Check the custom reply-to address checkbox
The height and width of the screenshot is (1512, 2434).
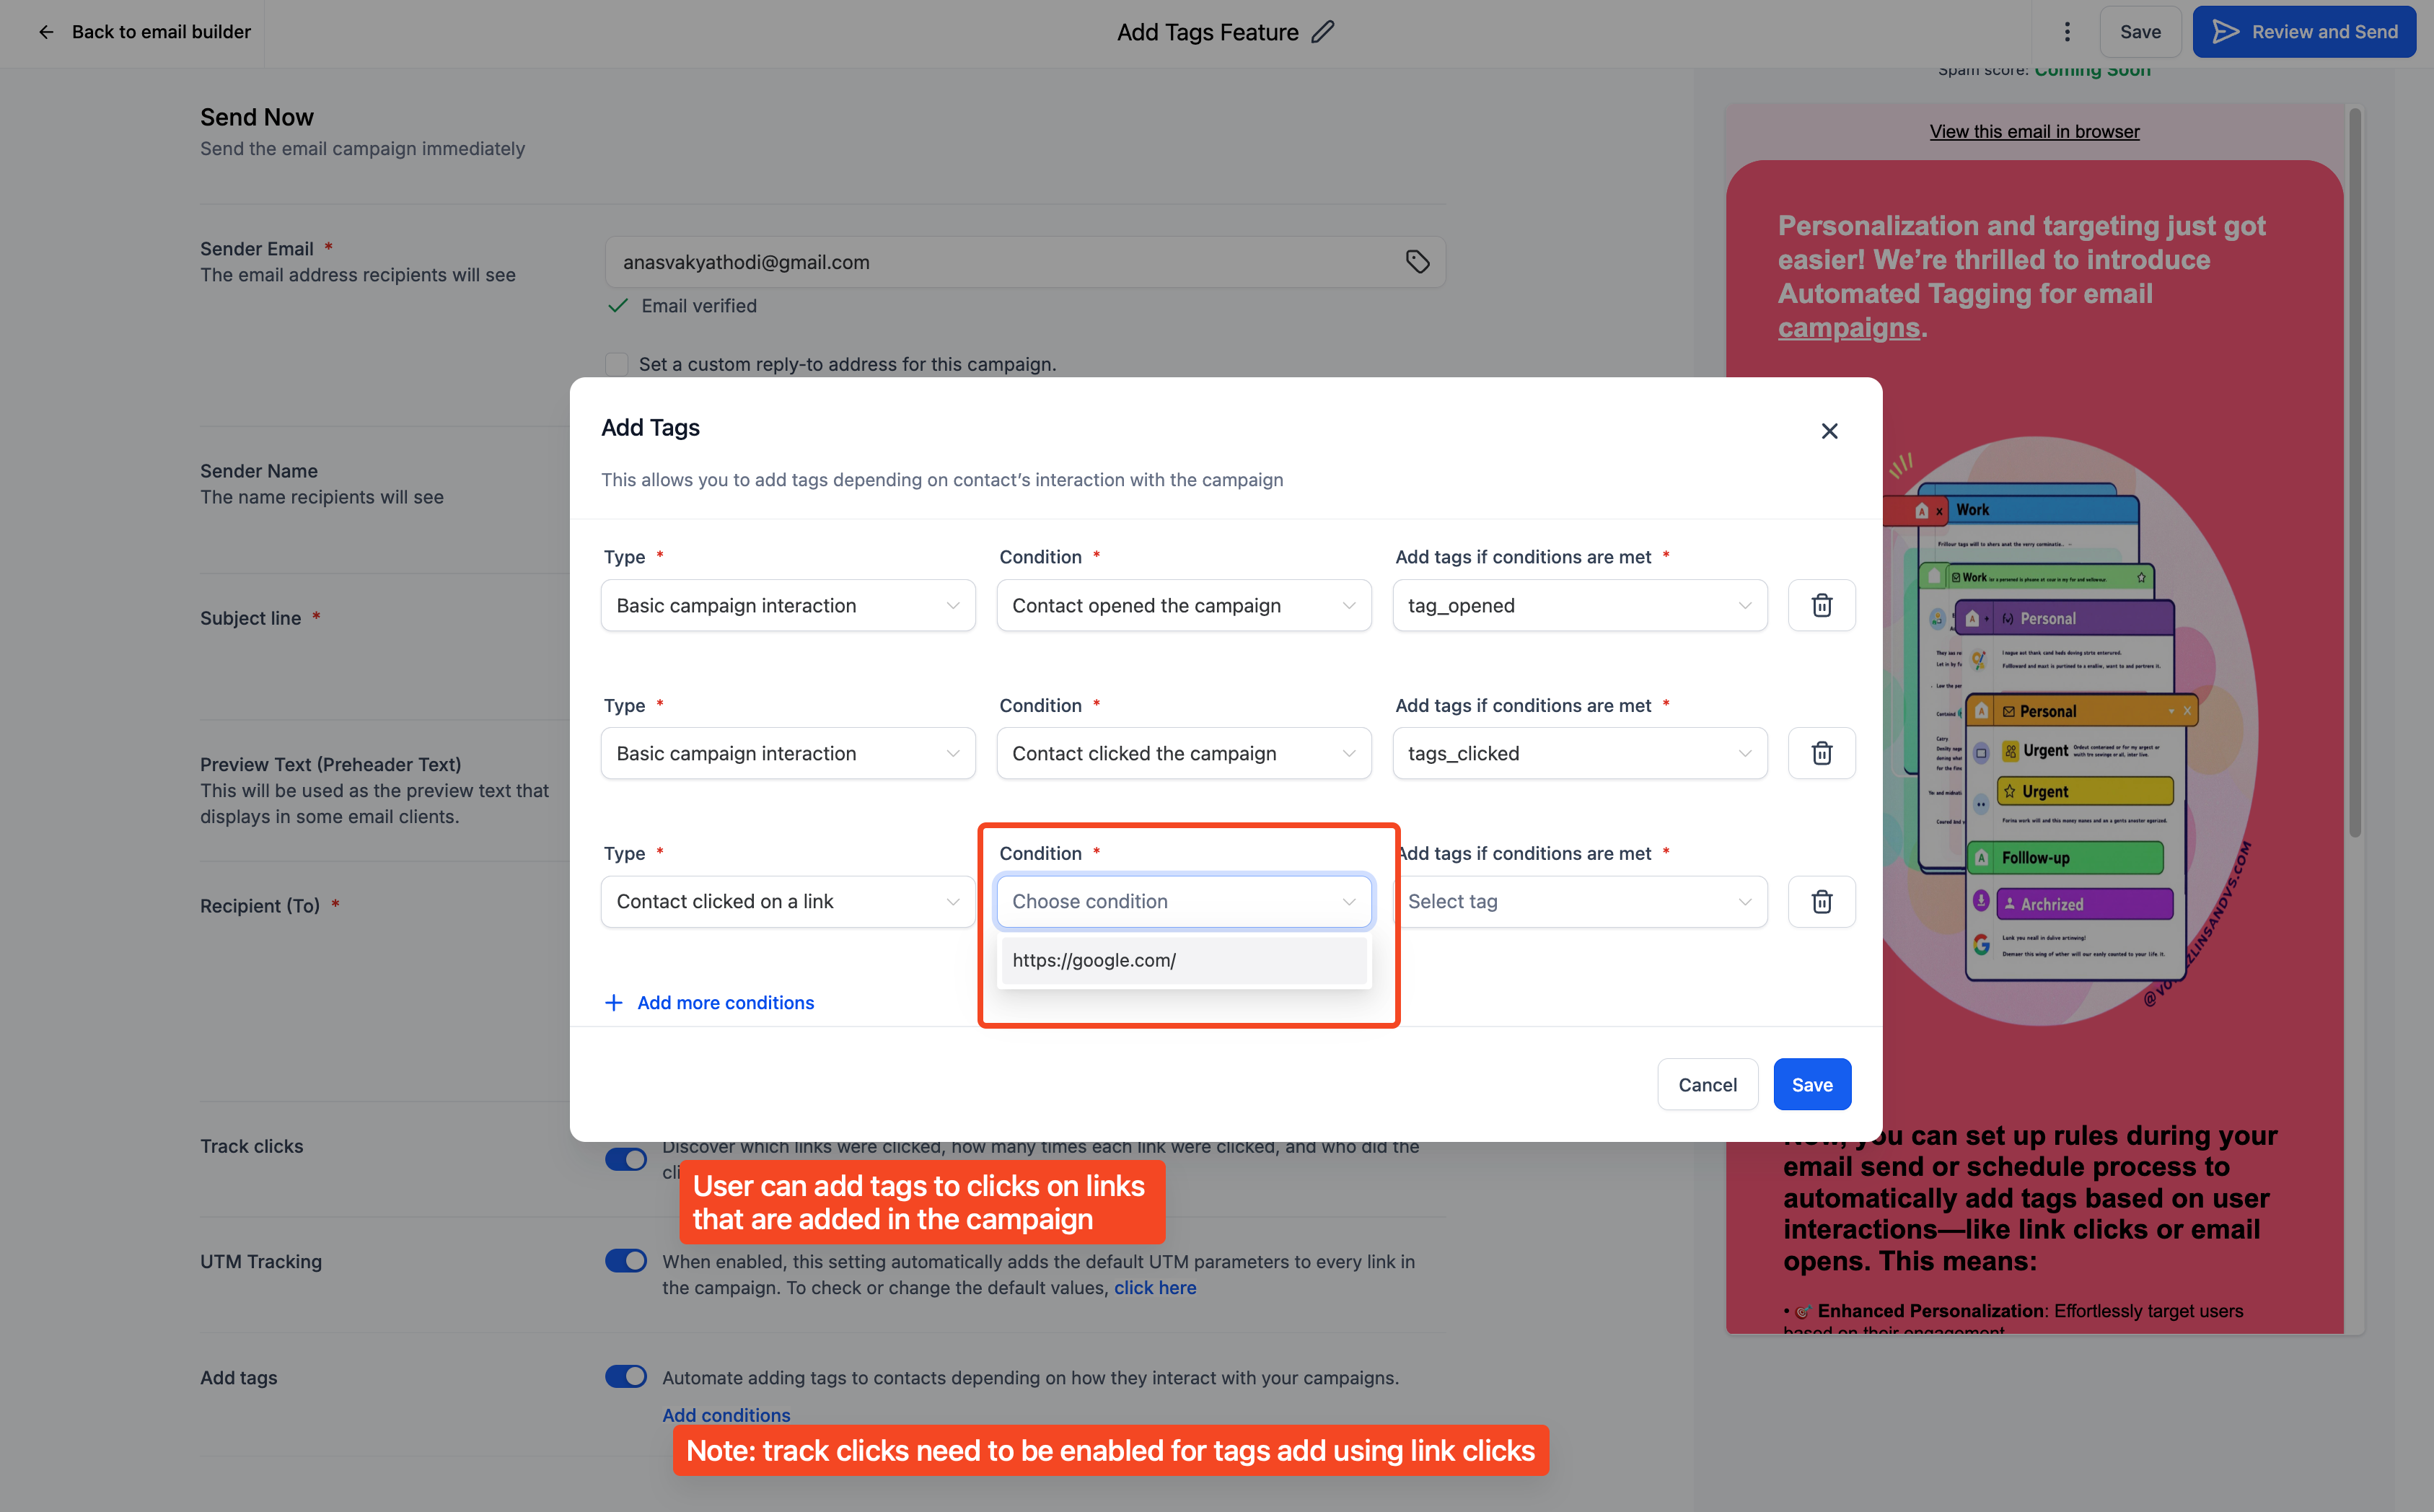617,364
